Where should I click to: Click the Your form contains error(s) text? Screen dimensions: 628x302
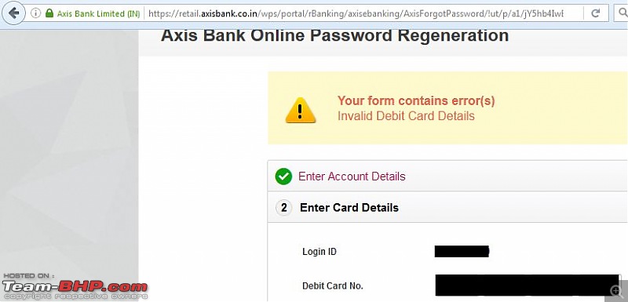416,101
